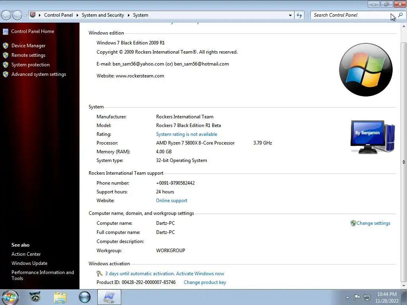Click the vertical scrollbar thumb
Screen dimensions: 407x305
pyautogui.click(x=404, y=162)
